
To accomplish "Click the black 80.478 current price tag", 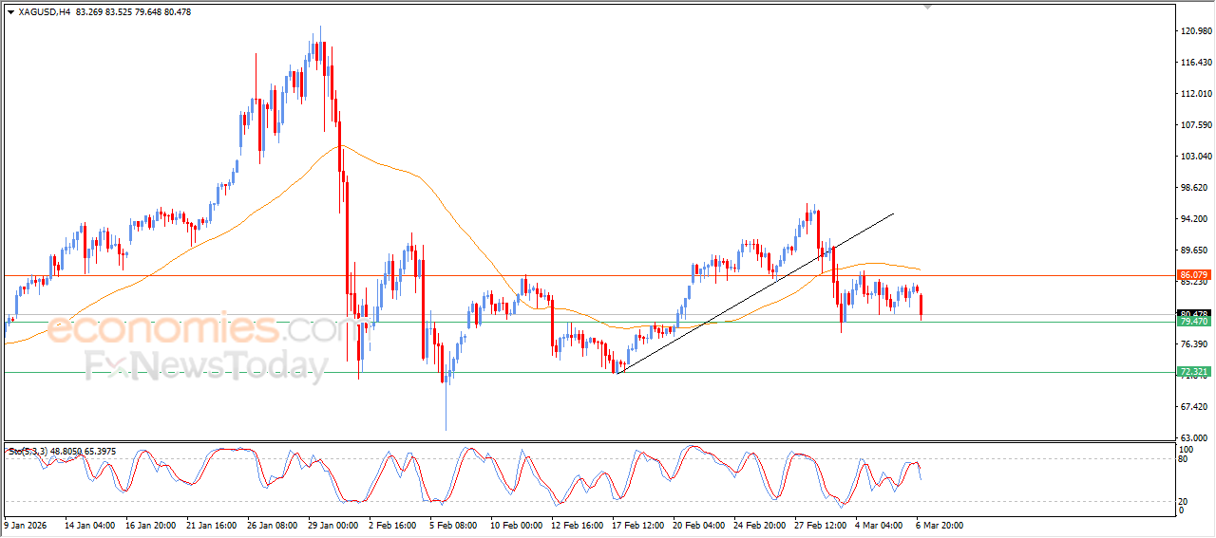I will click(1193, 313).
